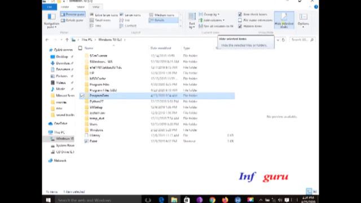Viewport: 361px width, 203px height.
Task: Open Music in navigation pane
Action: (60, 89)
